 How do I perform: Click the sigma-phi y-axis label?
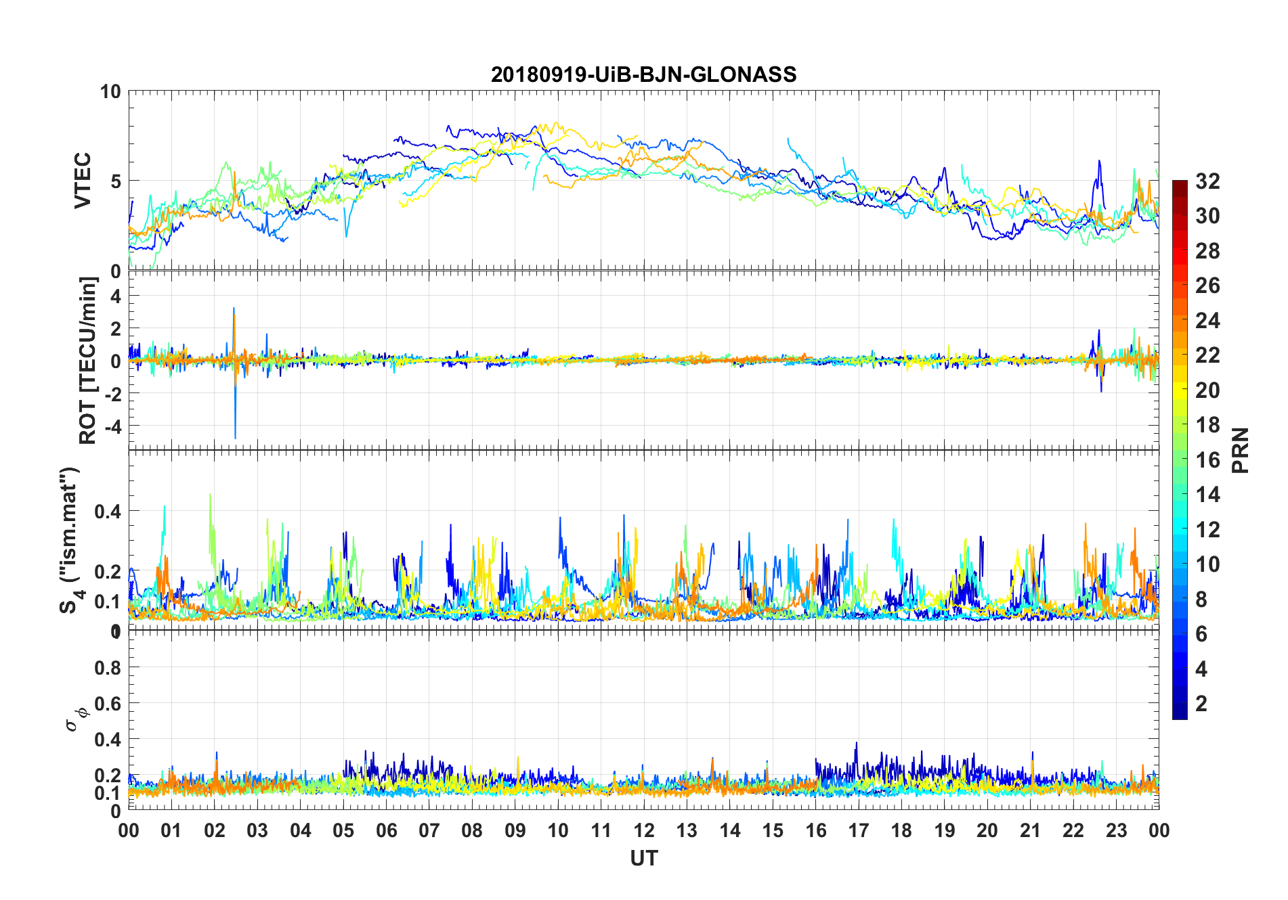[76, 719]
